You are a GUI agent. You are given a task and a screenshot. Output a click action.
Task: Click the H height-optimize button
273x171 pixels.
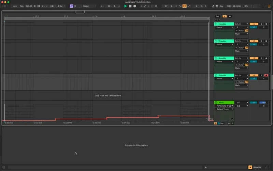click(x=229, y=123)
